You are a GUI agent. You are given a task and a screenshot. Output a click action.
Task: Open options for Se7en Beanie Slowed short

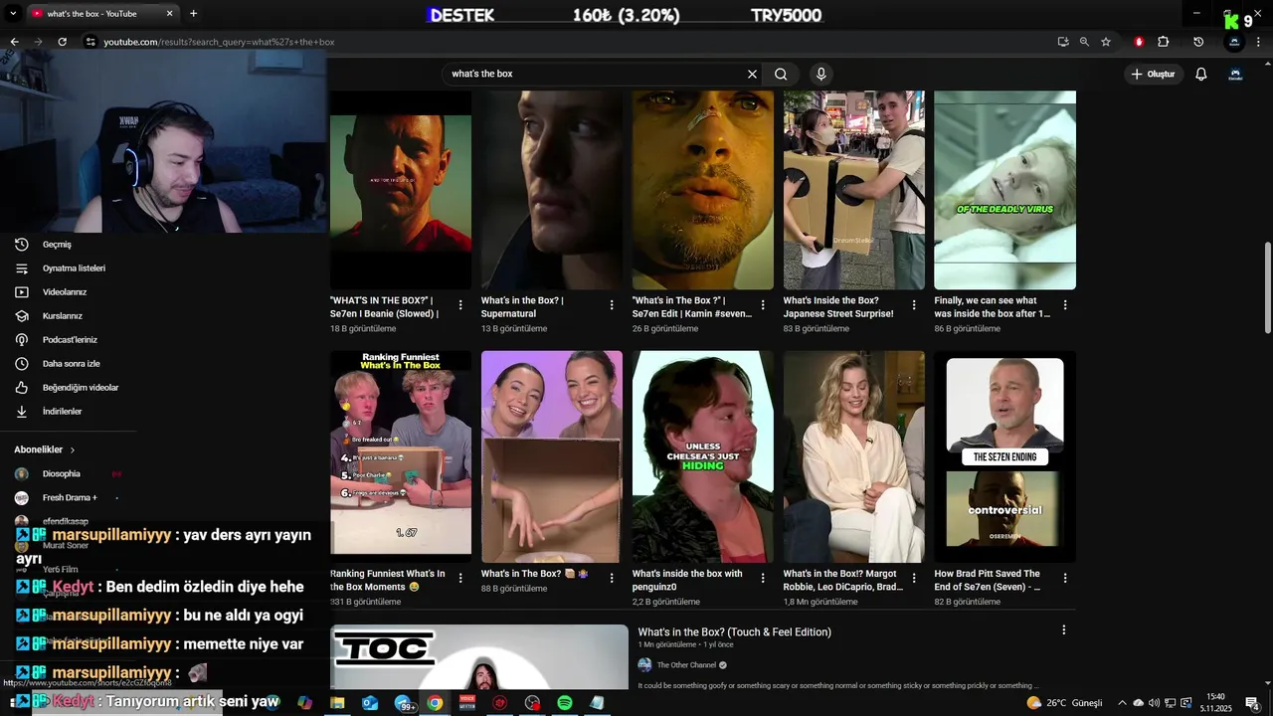pyautogui.click(x=460, y=305)
